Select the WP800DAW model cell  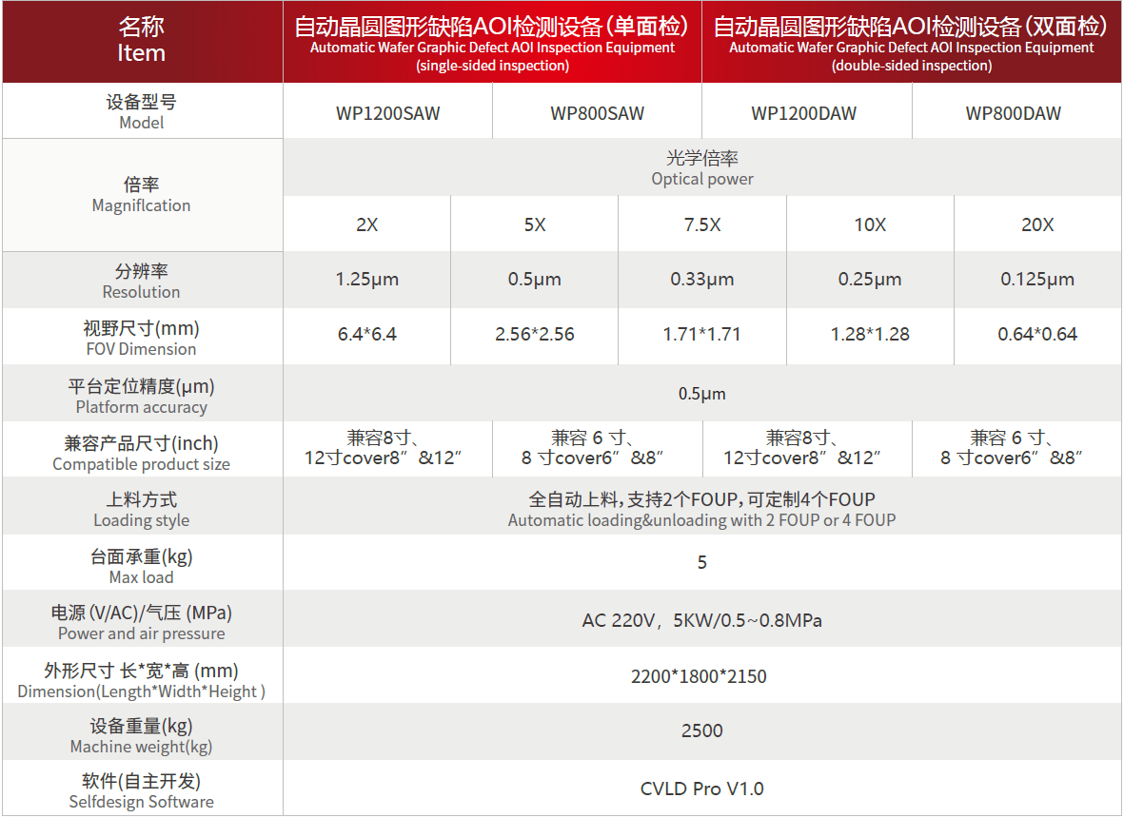click(1016, 112)
